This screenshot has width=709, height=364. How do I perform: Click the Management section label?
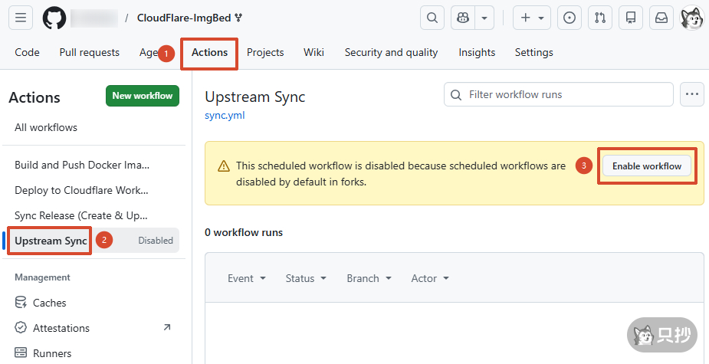42,277
